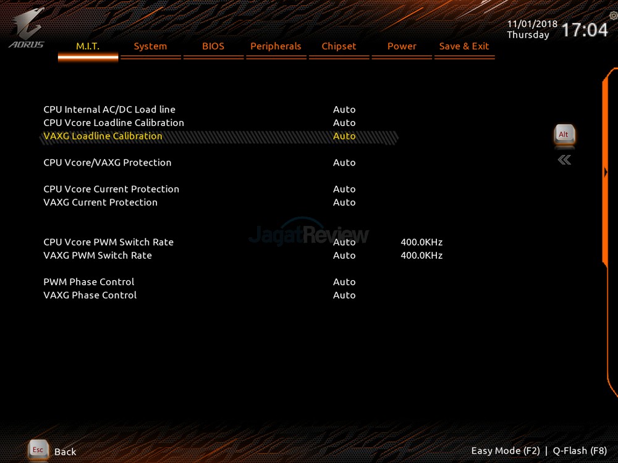Expand the right side panel arrow
This screenshot has height=463, width=618.
(606, 173)
